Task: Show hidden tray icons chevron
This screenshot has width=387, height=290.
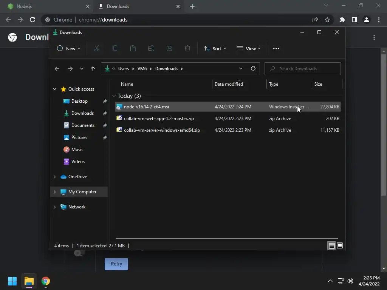Action: coord(330,281)
